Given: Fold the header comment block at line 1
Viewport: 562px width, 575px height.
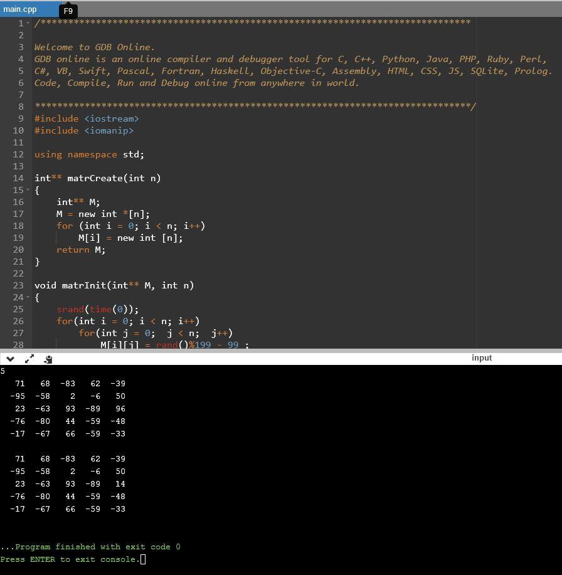Looking at the screenshot, I should tap(29, 24).
